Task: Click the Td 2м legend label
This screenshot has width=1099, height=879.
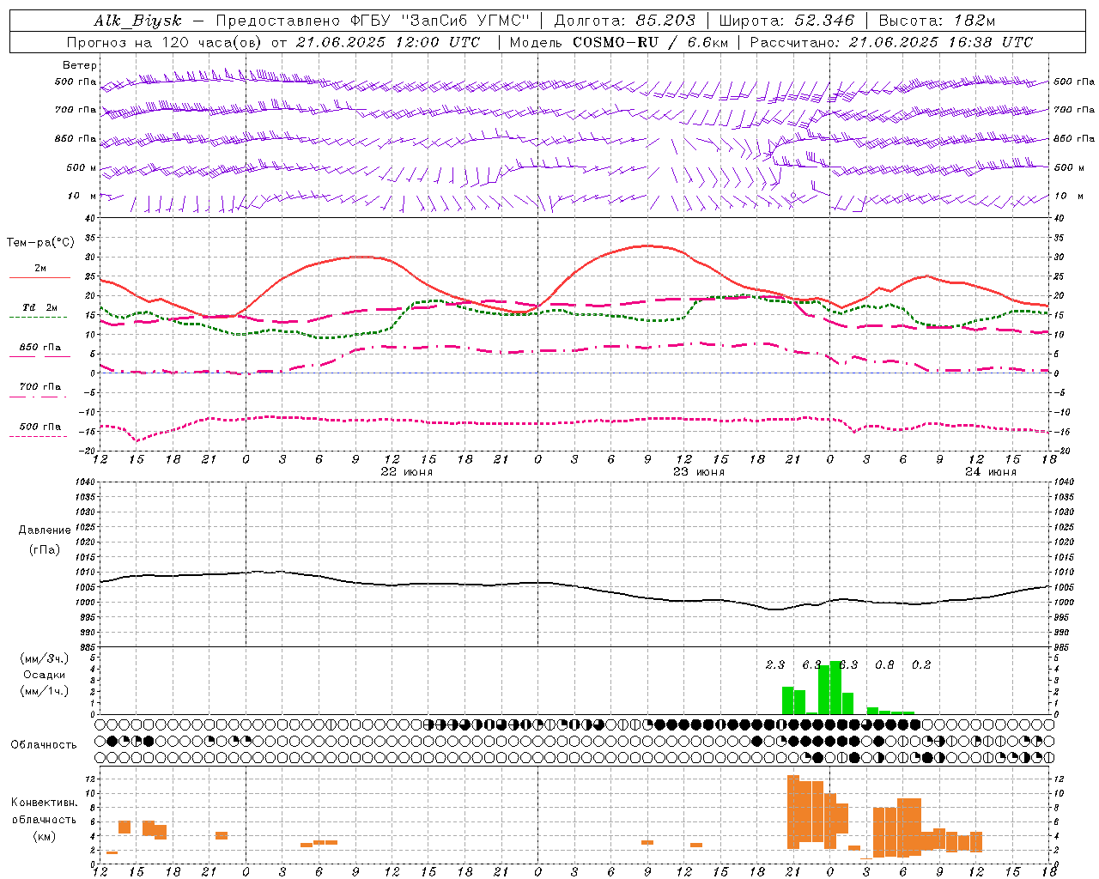Action: click(x=40, y=307)
